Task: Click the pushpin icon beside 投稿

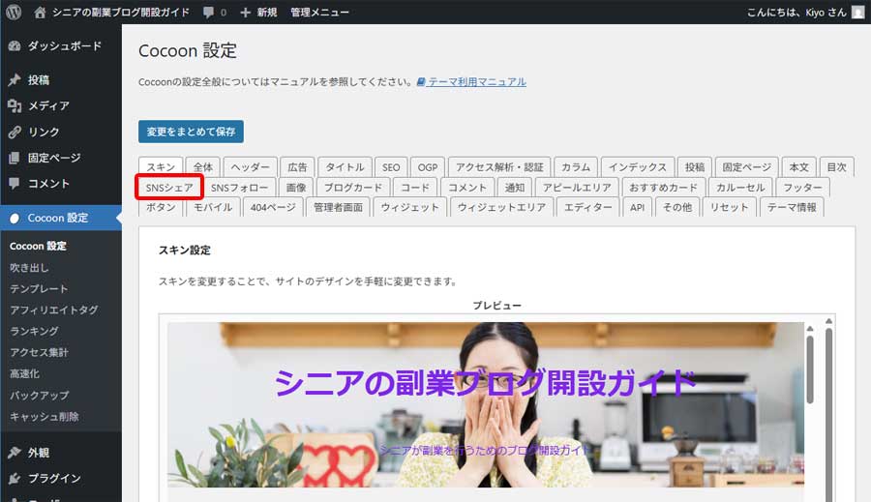Action: [x=15, y=80]
